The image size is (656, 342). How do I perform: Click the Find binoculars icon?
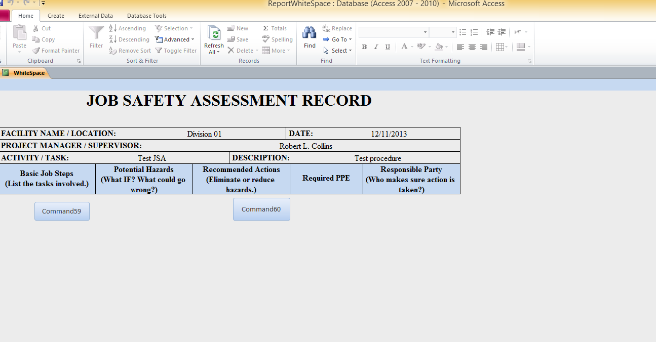[x=310, y=33]
